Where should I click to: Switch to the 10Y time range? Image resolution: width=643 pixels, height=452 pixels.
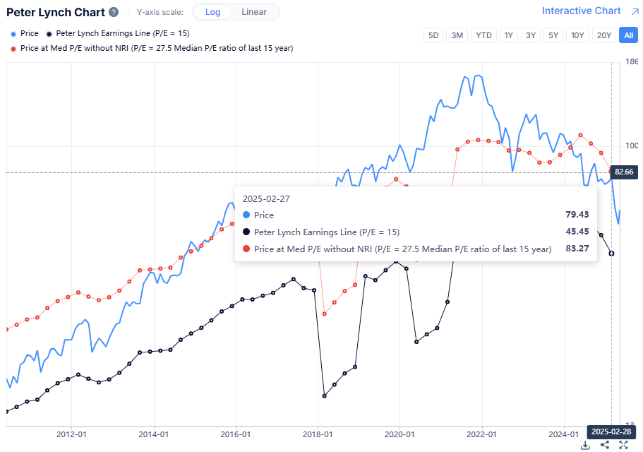[577, 35]
